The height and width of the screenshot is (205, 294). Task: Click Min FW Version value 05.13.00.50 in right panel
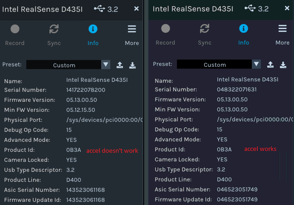232,110
